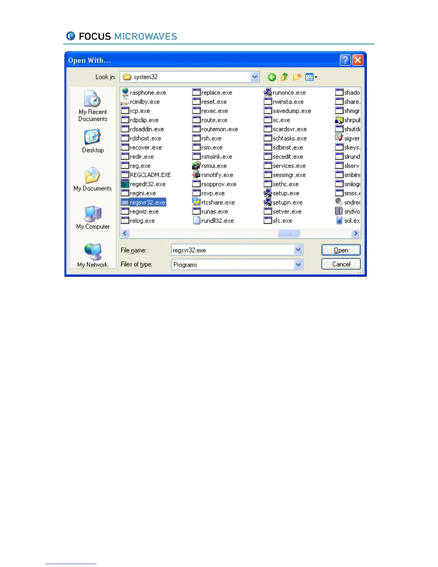
Task: Select redir.exe in the file list
Action: click(x=138, y=156)
